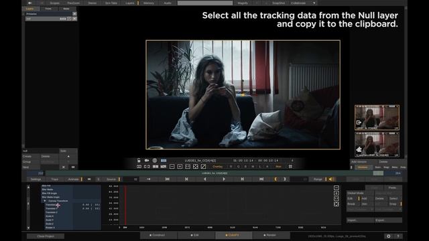Toggle the Layers button in top menu
The height and width of the screenshot is (241, 429).
pos(131,3)
